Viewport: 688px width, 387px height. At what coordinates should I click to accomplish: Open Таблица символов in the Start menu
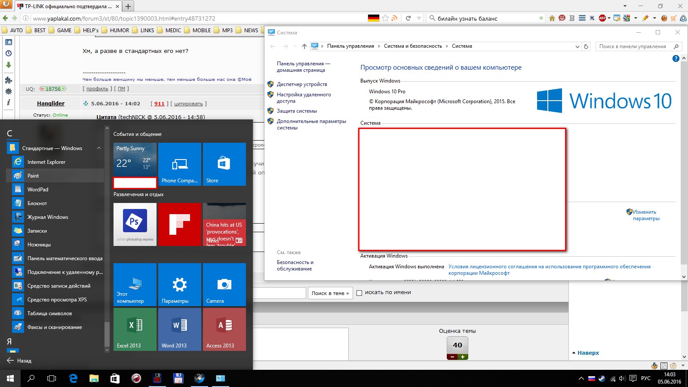(x=55, y=313)
